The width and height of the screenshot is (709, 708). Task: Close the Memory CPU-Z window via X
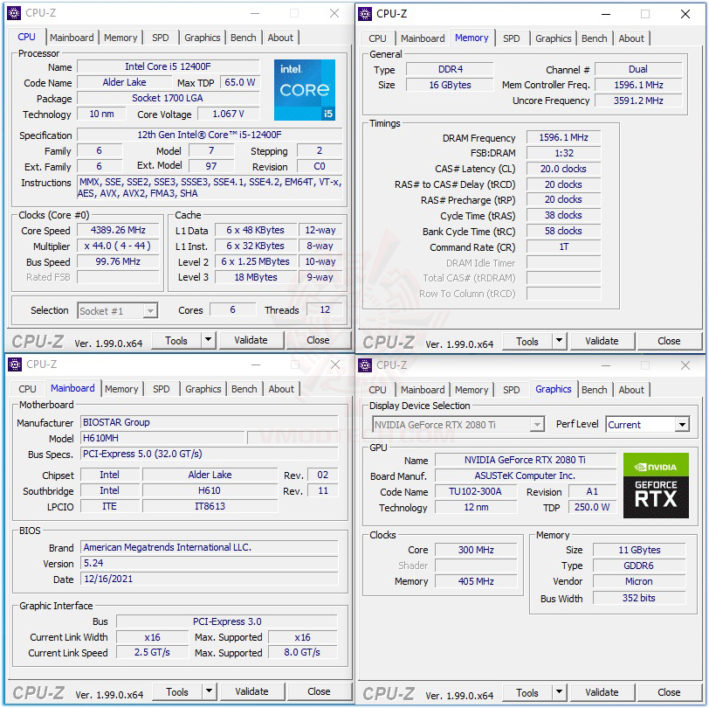(685, 14)
